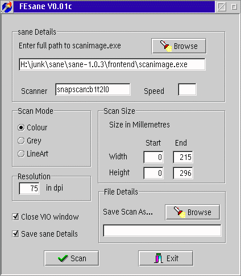Click the Height Start value field
Image resolution: width=241 pixels, height=276 pixels.
pos(153,173)
